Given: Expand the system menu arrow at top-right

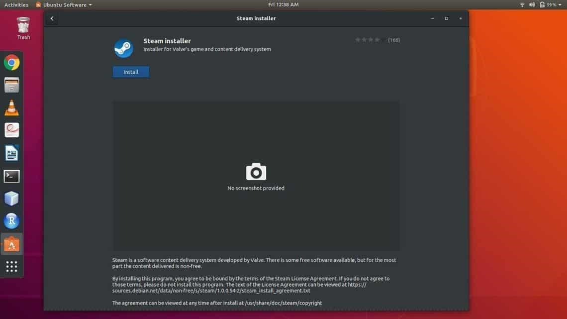Looking at the screenshot, I should (x=560, y=4).
